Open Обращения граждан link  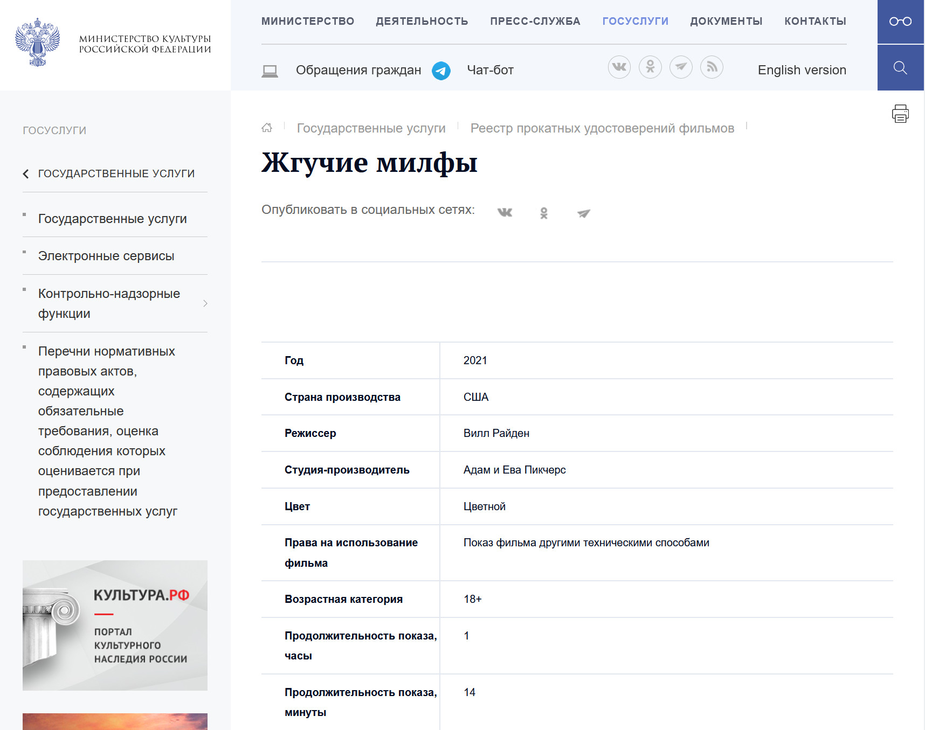click(358, 70)
